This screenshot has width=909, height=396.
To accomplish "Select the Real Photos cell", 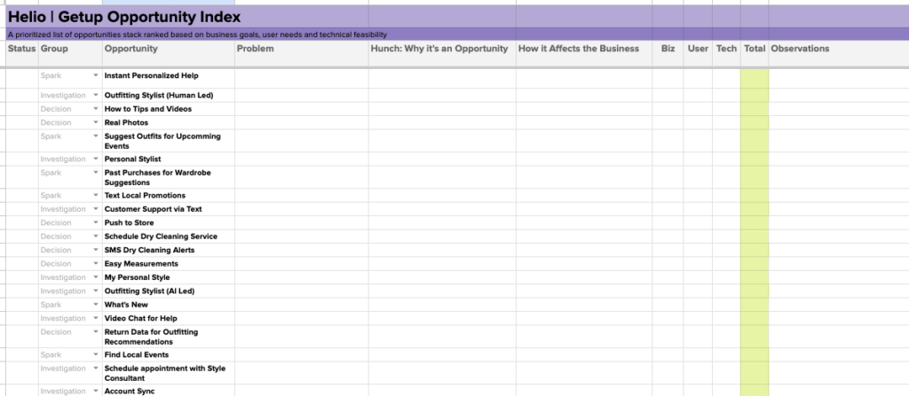I will click(168, 123).
